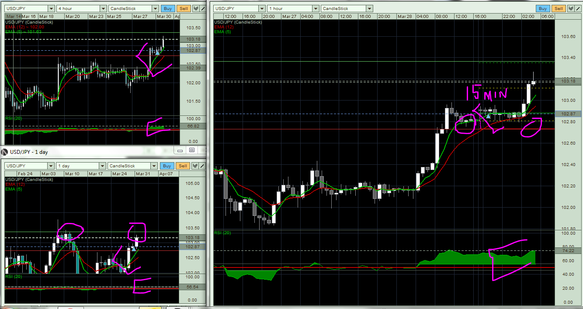Click the 103.60 price axis label in 1 hour chart

pyautogui.click(x=568, y=36)
